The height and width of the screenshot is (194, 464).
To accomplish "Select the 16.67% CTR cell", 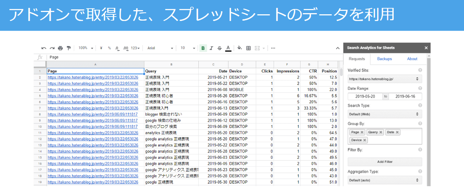I will tap(309, 96).
